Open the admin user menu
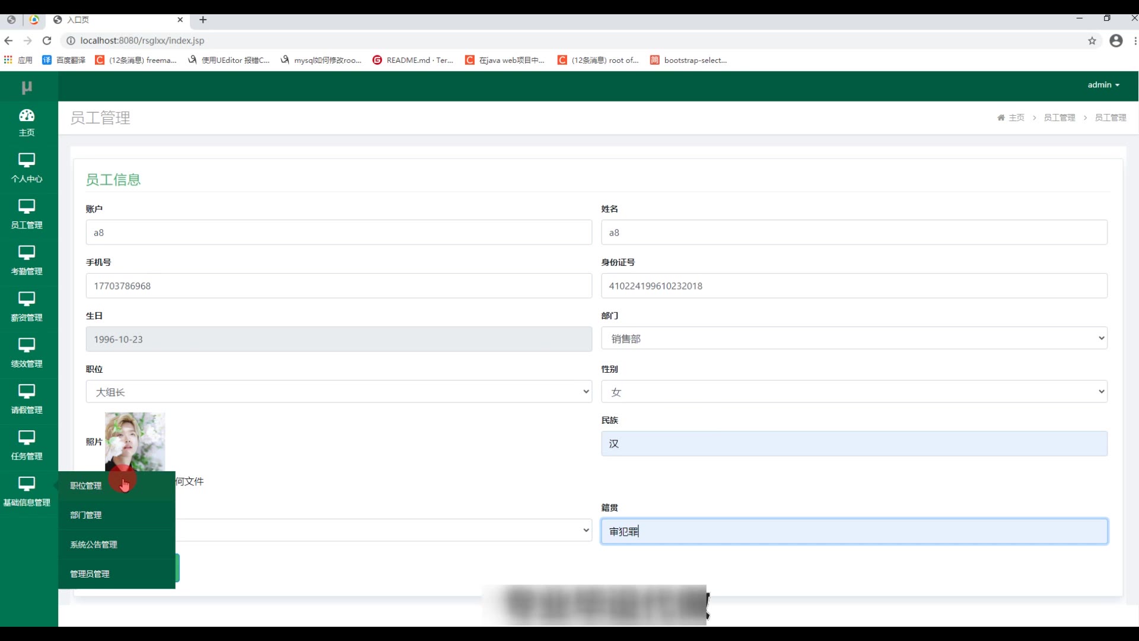 (x=1103, y=85)
